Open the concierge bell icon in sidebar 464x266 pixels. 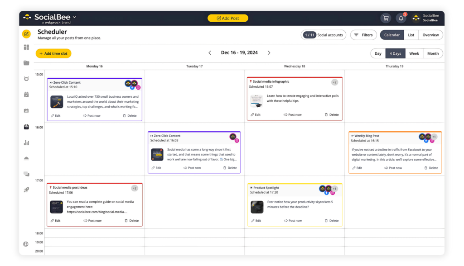point(26,158)
